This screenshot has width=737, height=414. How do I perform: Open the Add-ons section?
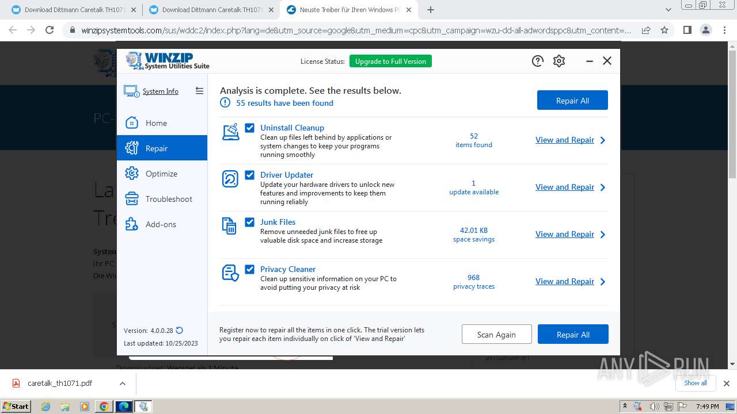(x=162, y=224)
